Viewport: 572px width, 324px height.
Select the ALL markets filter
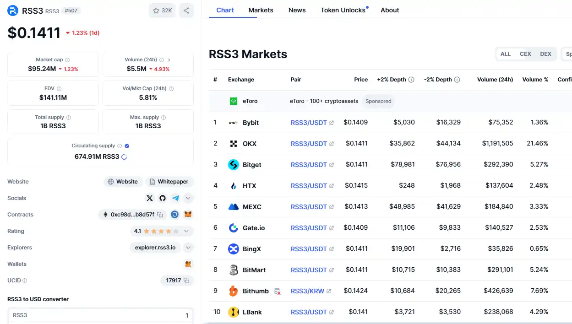coord(506,54)
